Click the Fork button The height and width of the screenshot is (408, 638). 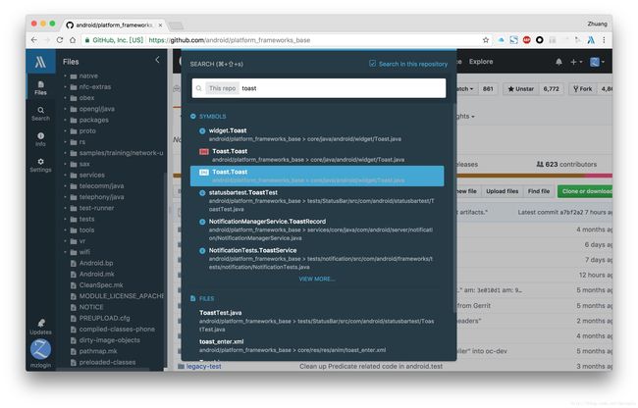(582, 88)
